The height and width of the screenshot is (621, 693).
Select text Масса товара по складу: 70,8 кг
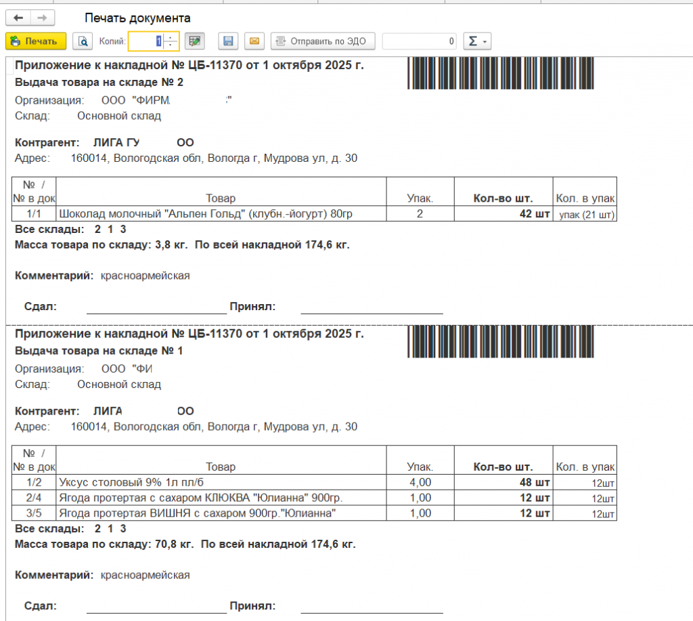pyautogui.click(x=104, y=544)
